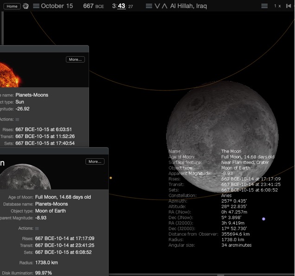Image resolution: width=295 pixels, height=276 pixels.
Task: Click the 667 BCE year field
Action: [94, 6]
